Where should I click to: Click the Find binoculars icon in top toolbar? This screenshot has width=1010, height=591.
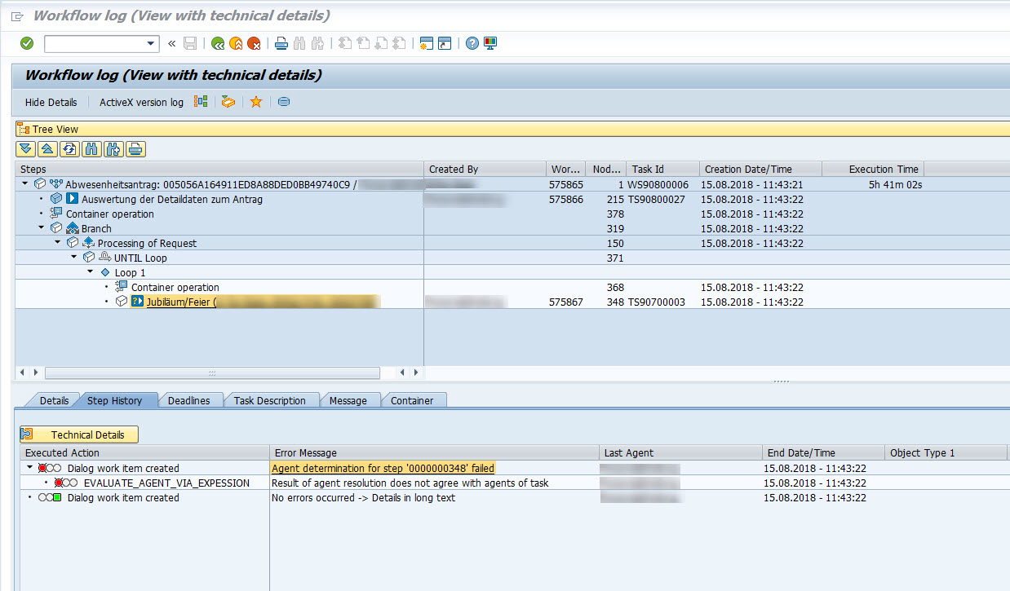coord(299,44)
